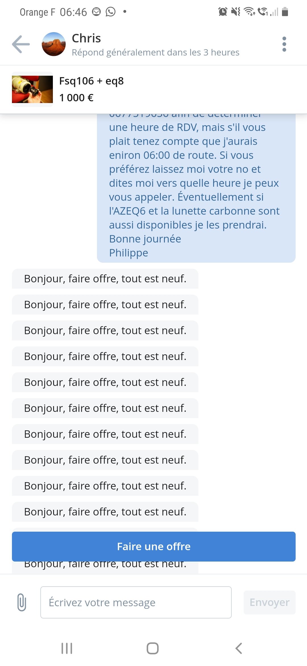307x666 pixels.
Task: Focus the Écrivez votre message field
Action: [x=136, y=602]
